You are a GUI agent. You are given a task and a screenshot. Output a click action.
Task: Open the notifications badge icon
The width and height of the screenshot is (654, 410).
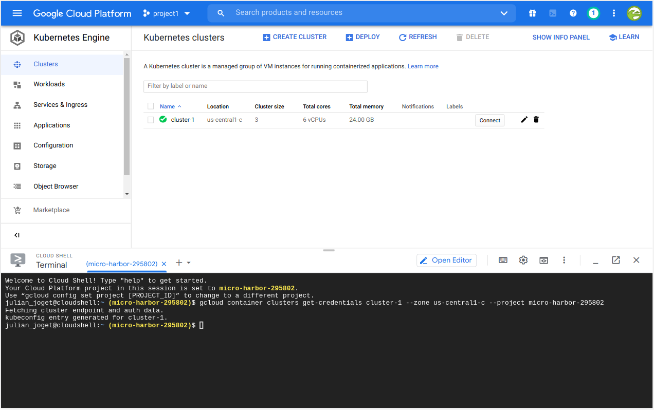point(593,13)
